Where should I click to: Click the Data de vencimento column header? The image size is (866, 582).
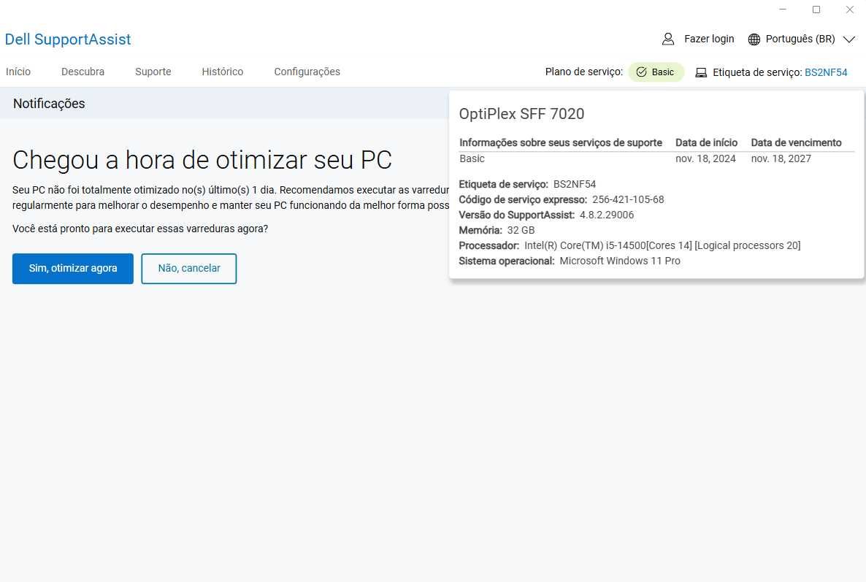pyautogui.click(x=796, y=142)
